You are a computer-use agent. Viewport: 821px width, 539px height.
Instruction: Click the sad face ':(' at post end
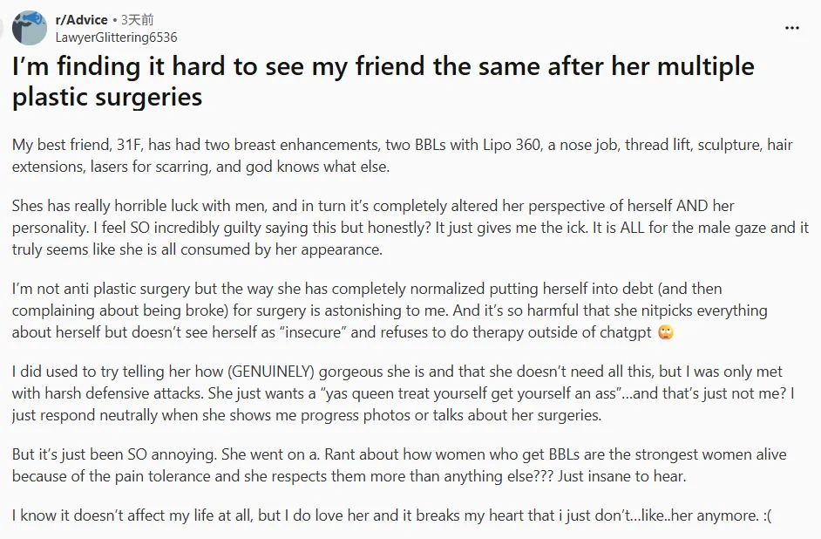point(767,515)
